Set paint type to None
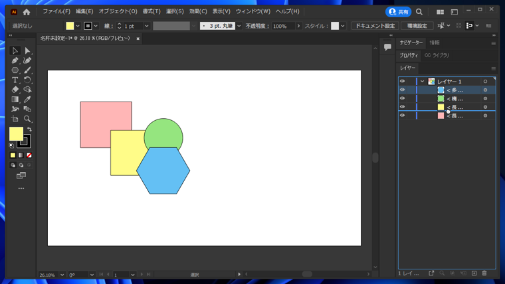The width and height of the screenshot is (505, 284). click(29, 155)
